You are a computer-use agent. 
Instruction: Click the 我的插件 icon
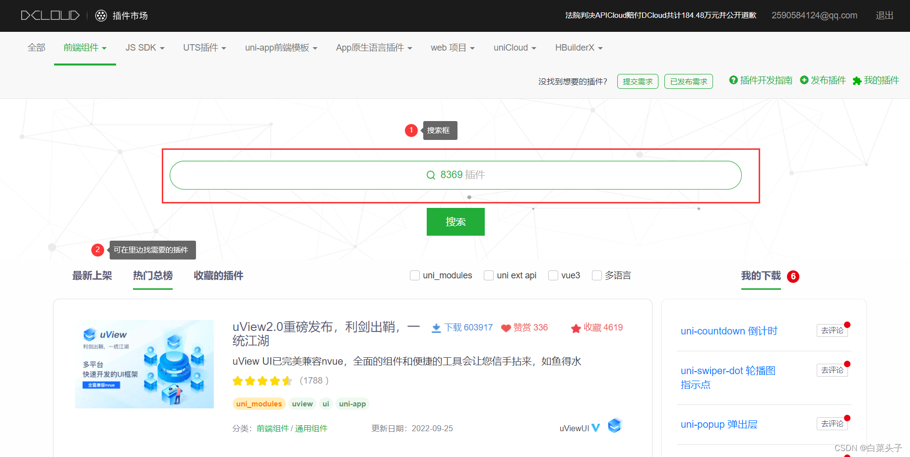[x=857, y=80]
